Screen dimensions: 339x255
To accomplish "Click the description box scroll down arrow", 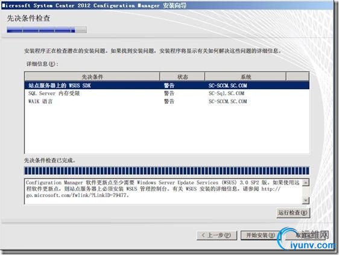I will 305,201.
